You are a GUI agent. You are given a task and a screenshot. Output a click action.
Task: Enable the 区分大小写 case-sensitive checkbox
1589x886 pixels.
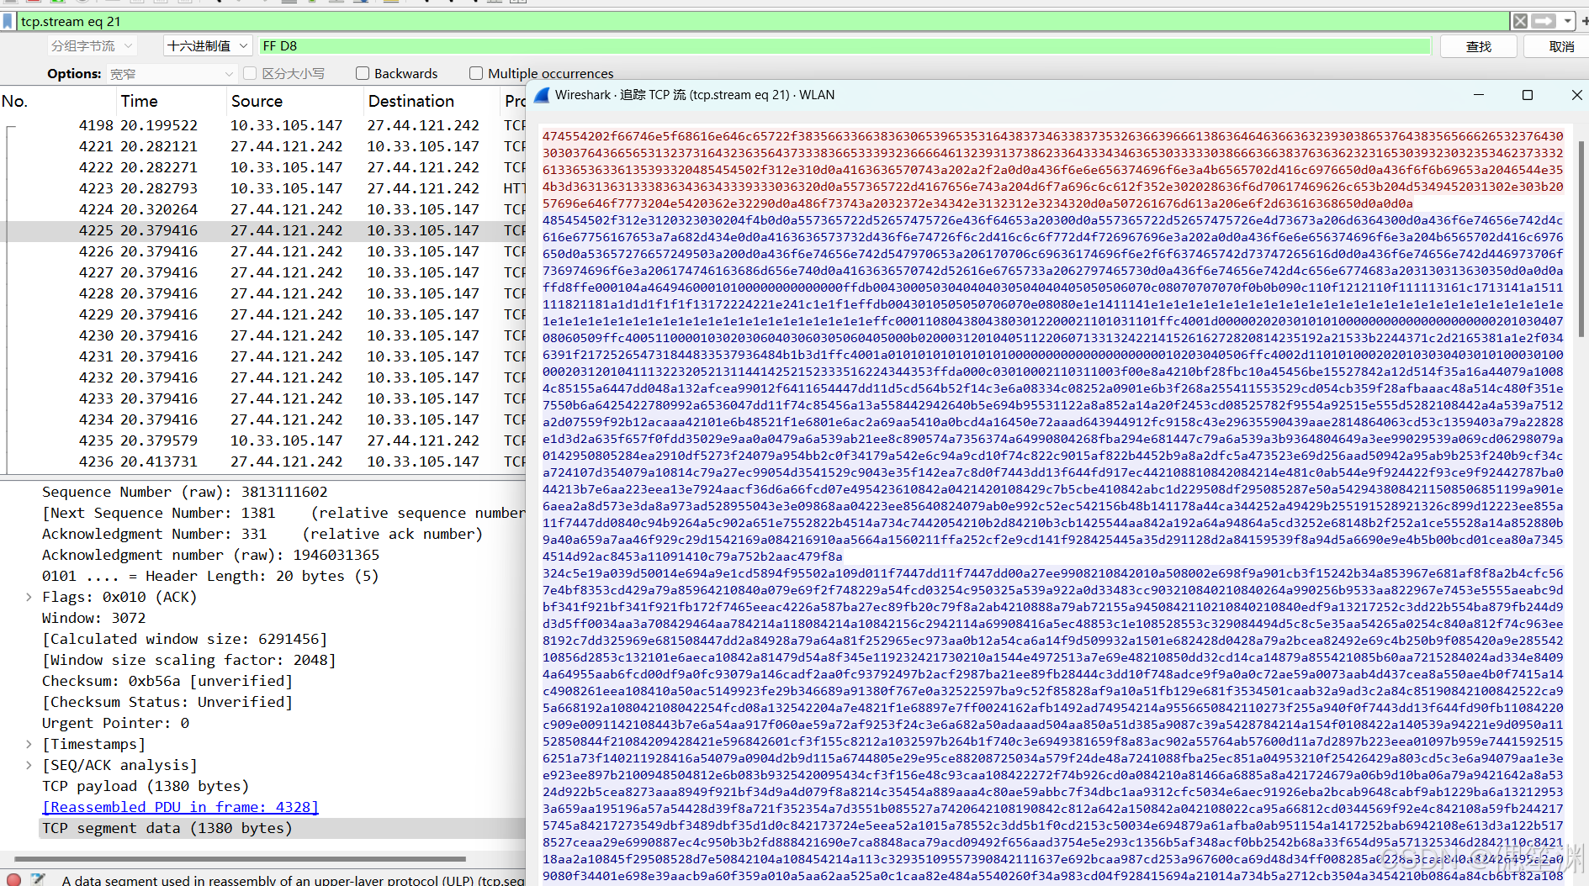coord(249,73)
